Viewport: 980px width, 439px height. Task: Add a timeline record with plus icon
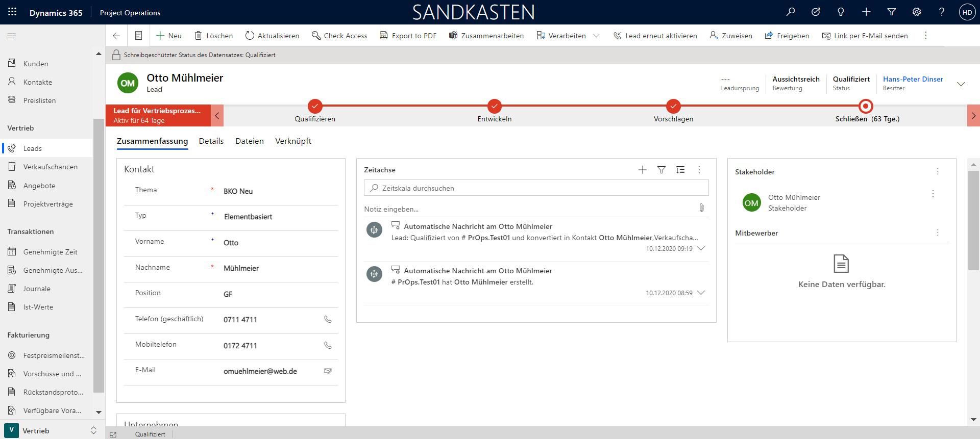tap(643, 170)
